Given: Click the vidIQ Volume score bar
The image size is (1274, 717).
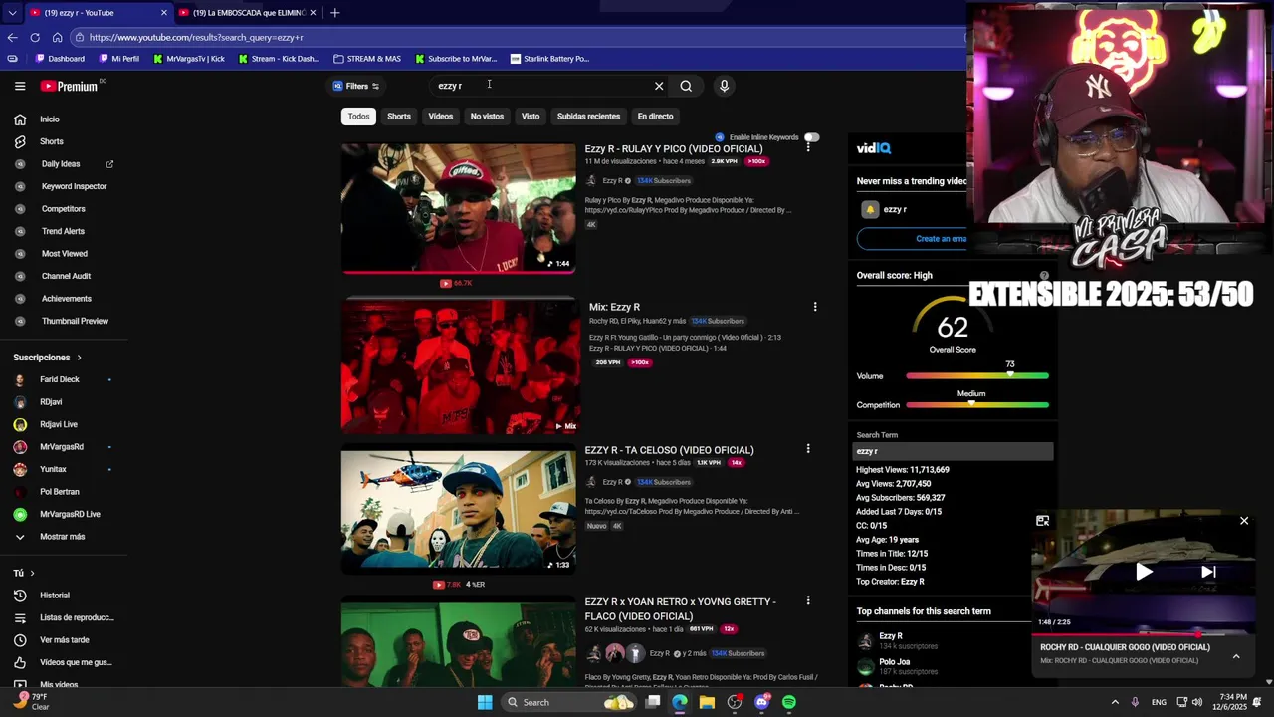Looking at the screenshot, I should 977,376.
